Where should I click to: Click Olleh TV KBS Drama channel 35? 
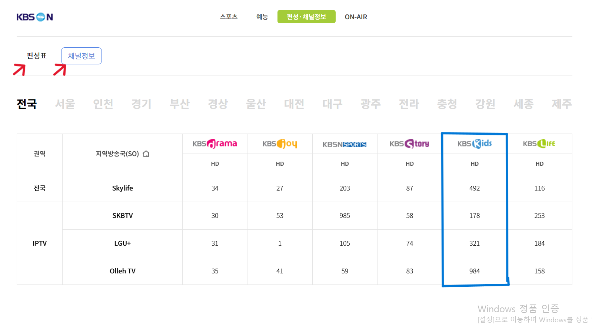[215, 271]
